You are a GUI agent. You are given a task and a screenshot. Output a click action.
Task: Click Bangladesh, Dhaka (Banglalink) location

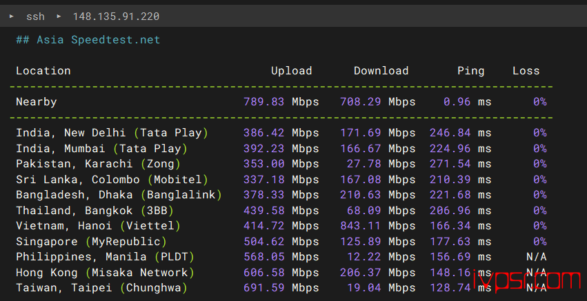[x=119, y=195]
